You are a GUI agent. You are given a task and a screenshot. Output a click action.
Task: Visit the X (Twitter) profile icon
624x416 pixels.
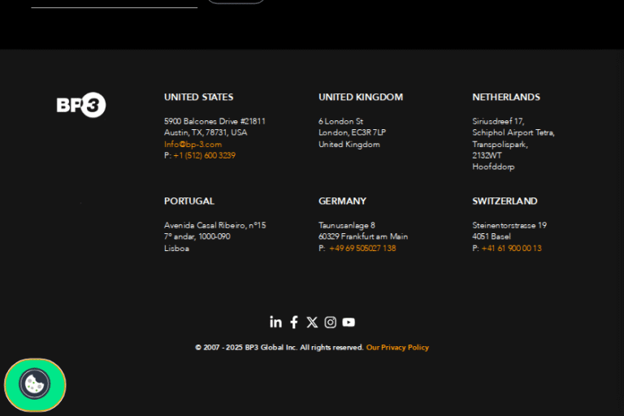312,322
